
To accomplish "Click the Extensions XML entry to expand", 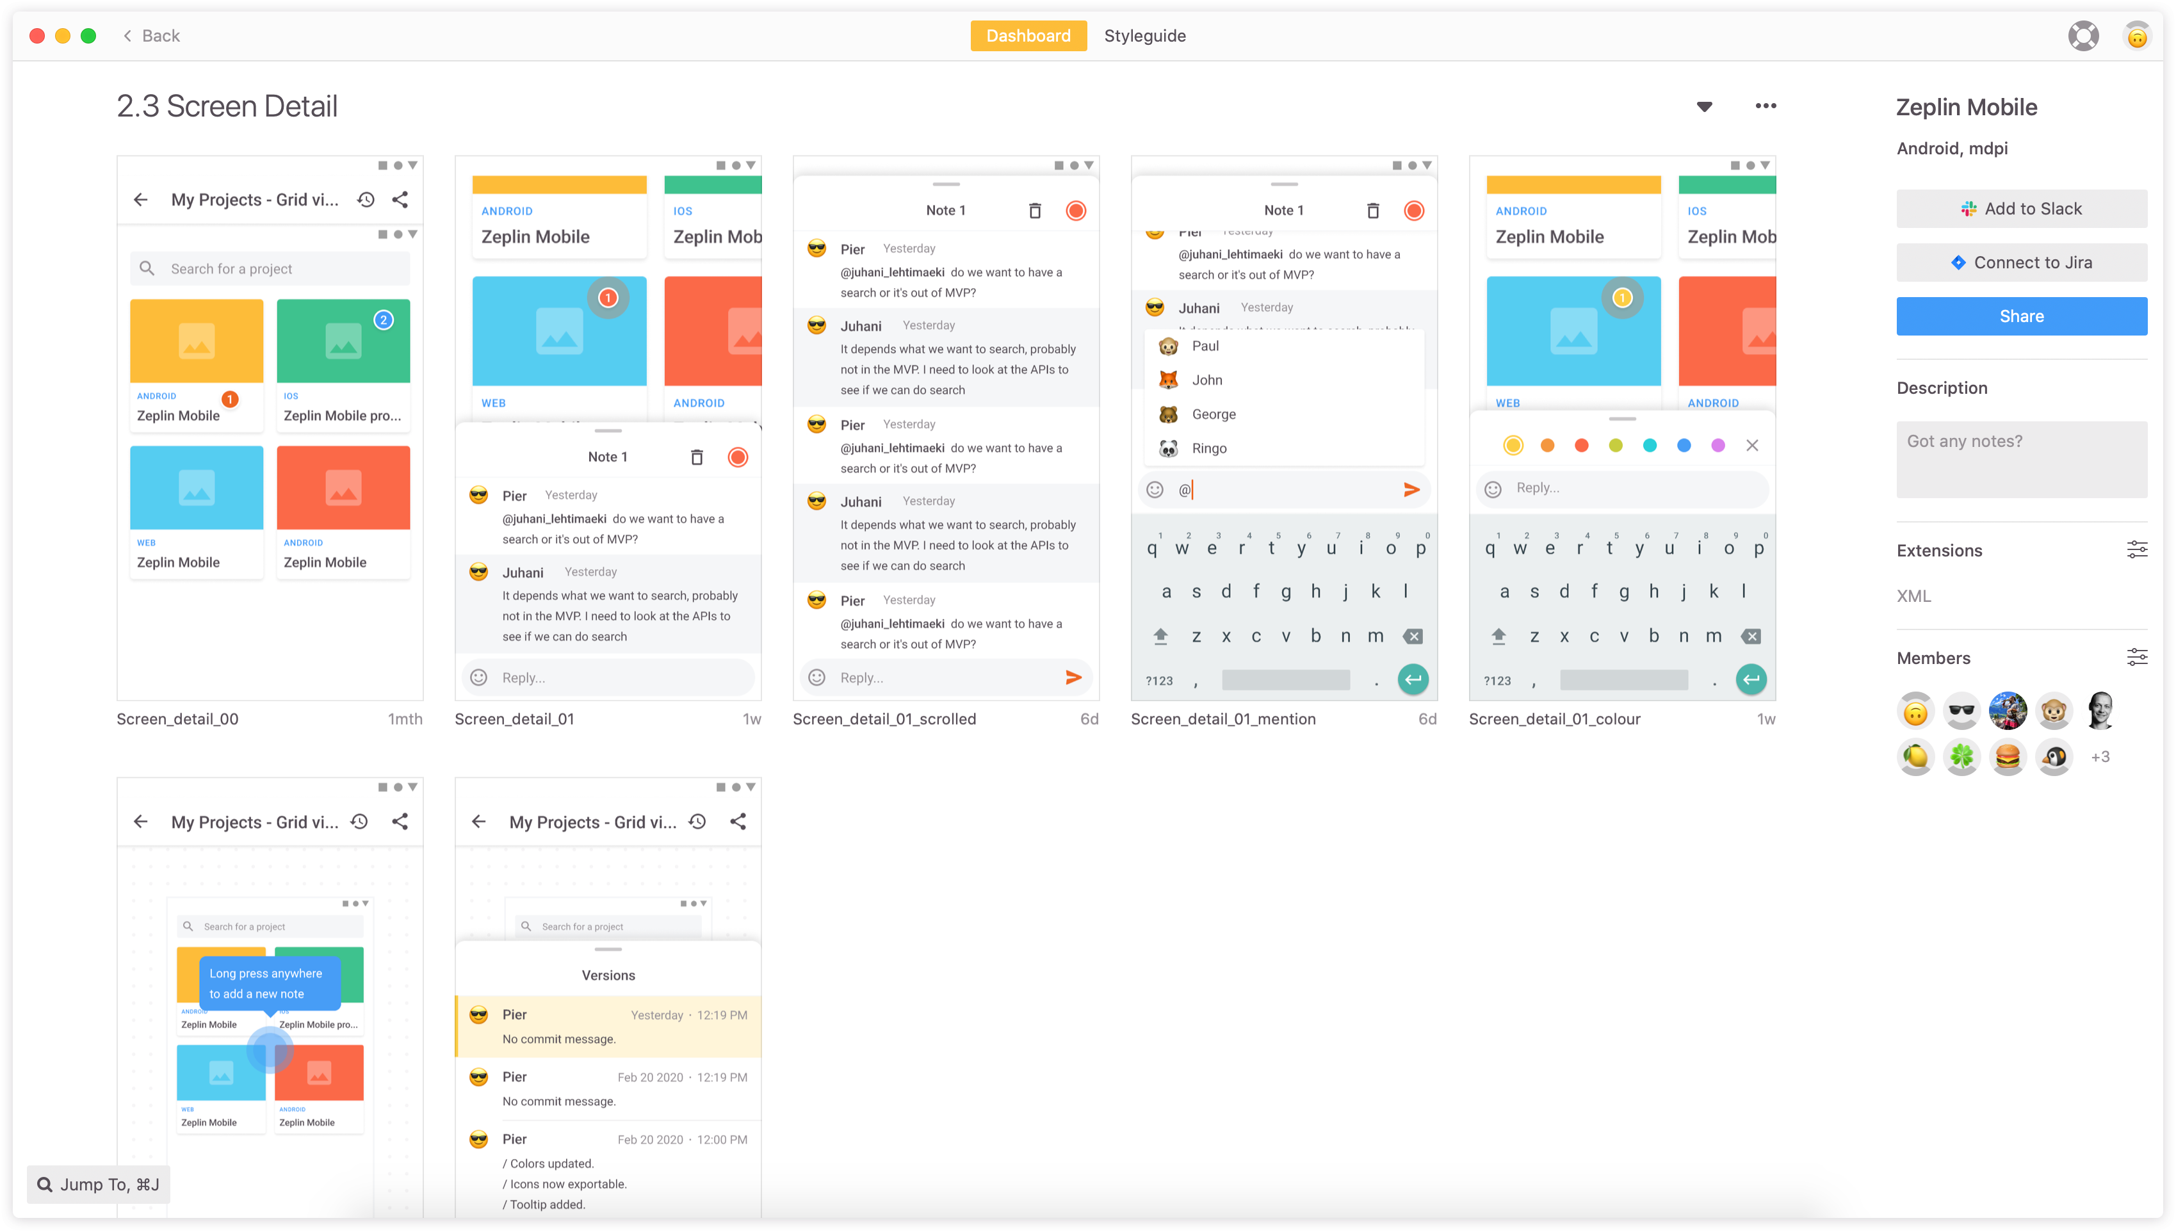I will coord(1915,595).
